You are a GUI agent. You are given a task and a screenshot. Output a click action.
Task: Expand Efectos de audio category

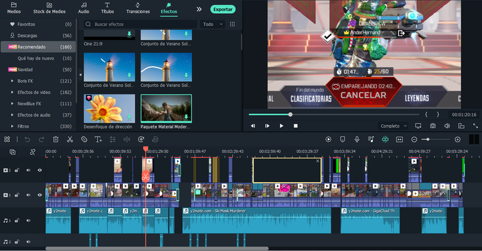point(13,115)
